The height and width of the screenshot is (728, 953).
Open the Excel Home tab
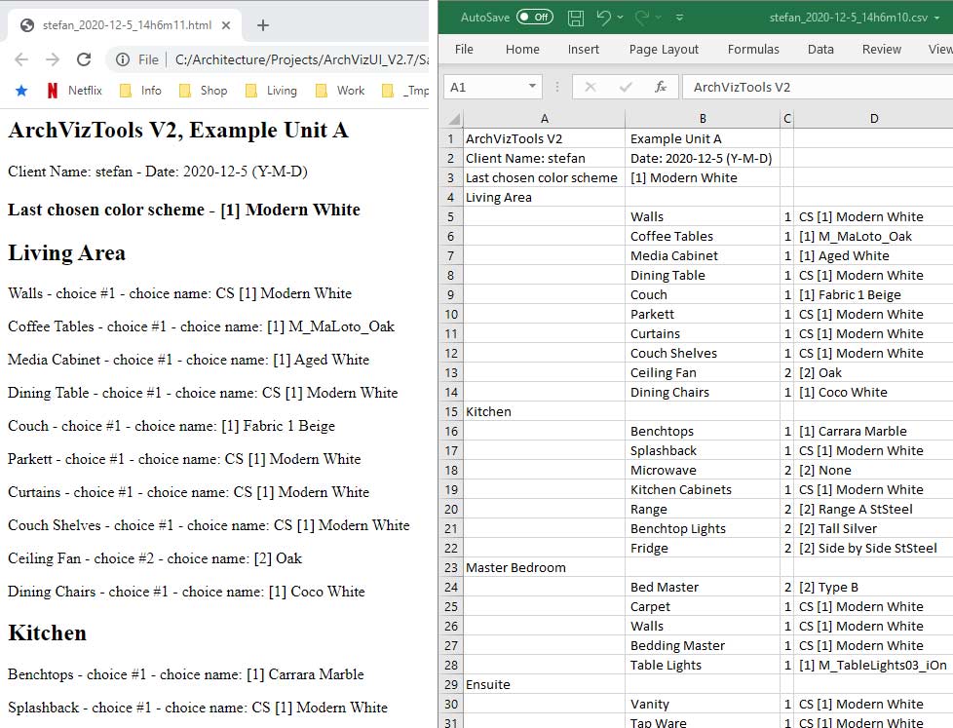click(522, 50)
